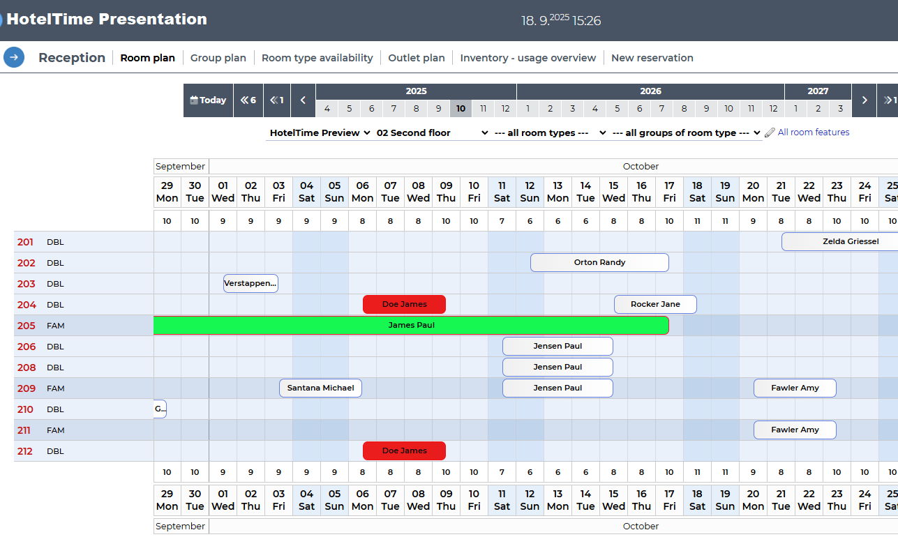Click red Doe James booking in room 204
The height and width of the screenshot is (560, 898).
(404, 304)
